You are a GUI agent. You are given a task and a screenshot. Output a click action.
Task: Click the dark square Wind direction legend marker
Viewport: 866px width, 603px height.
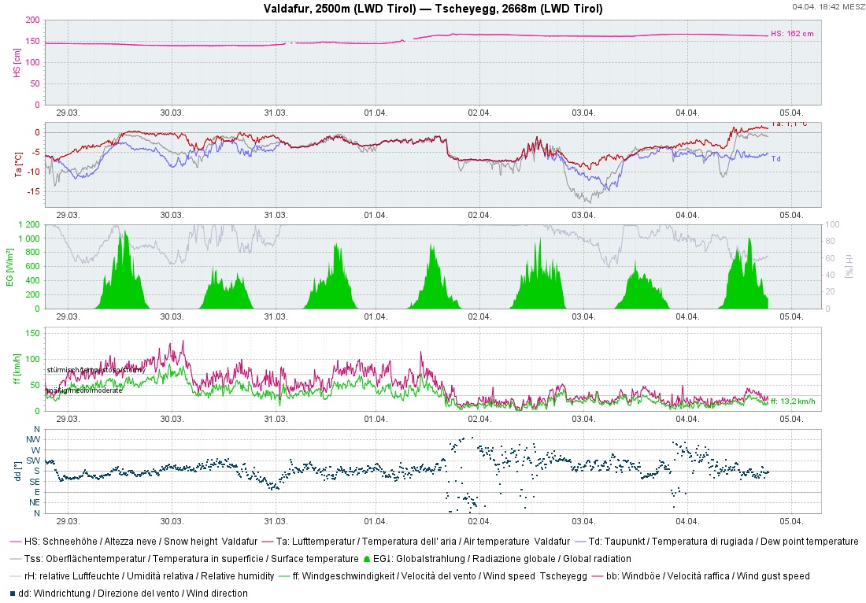(x=12, y=594)
